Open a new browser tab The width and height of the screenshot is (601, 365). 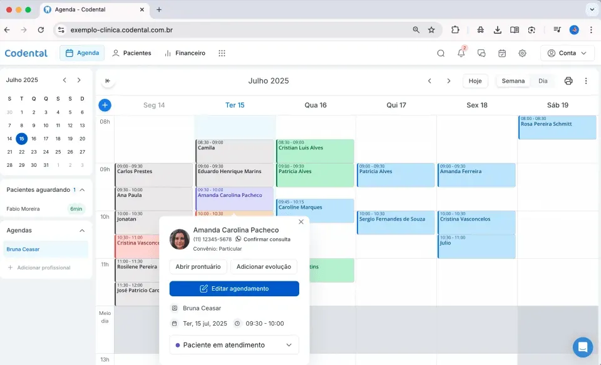tap(159, 9)
